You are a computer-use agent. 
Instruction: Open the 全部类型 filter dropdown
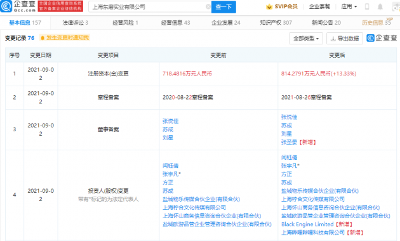pos(306,39)
